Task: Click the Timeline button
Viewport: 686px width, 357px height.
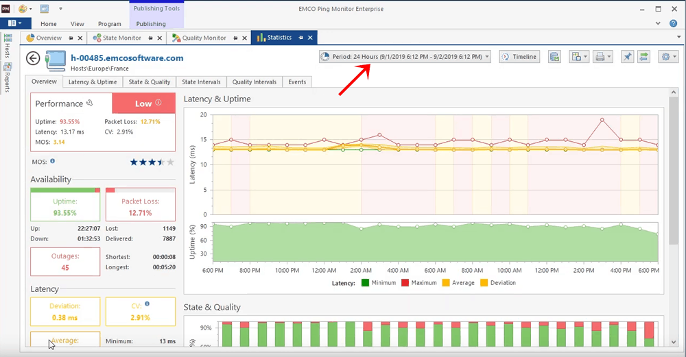Action: [519, 57]
